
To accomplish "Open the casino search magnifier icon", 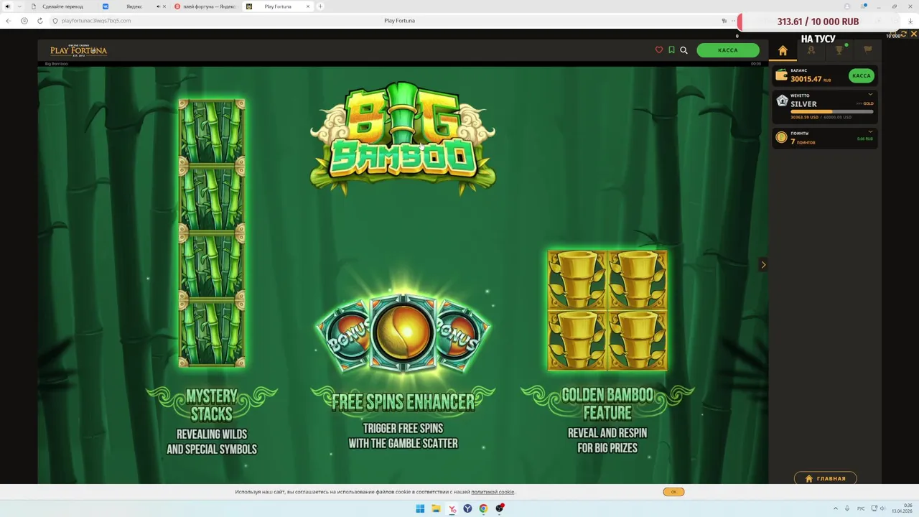I will 684,50.
